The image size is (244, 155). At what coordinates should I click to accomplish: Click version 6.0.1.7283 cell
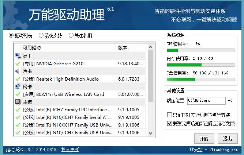click(129, 79)
